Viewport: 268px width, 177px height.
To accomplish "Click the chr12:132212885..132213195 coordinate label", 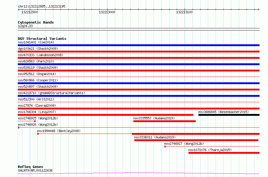I will coord(42,6).
